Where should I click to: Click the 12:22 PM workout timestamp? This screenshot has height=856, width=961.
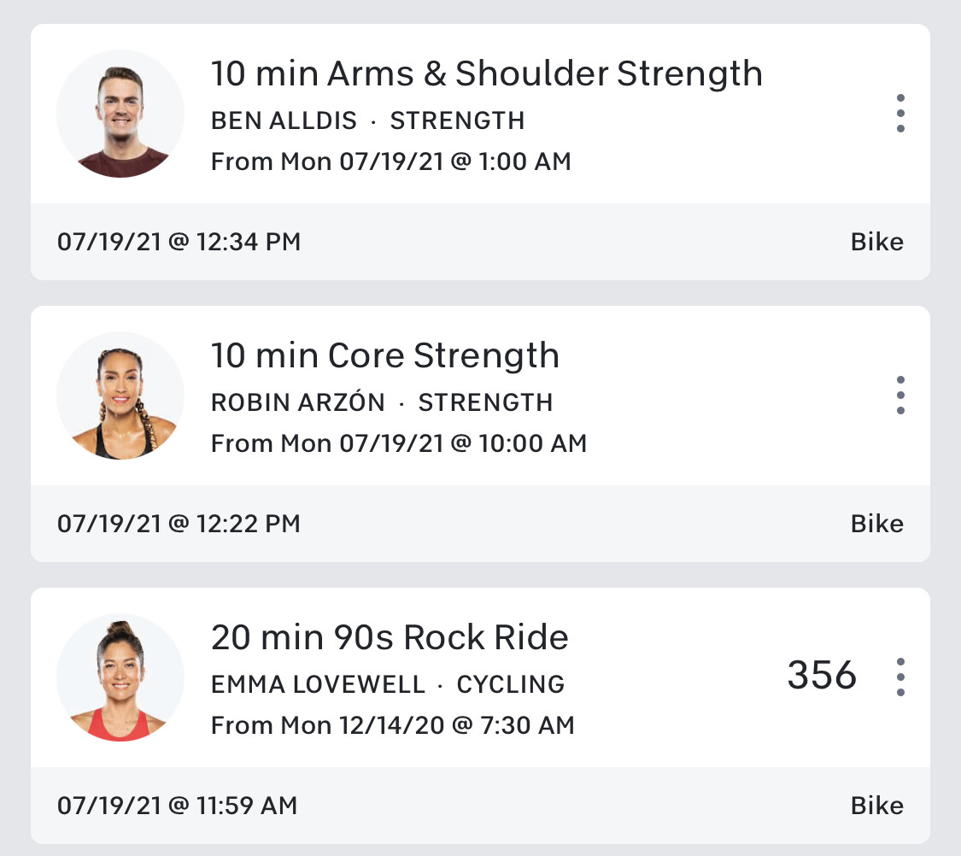[x=179, y=524]
